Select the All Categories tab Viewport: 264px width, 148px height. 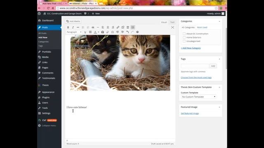coord(188,28)
